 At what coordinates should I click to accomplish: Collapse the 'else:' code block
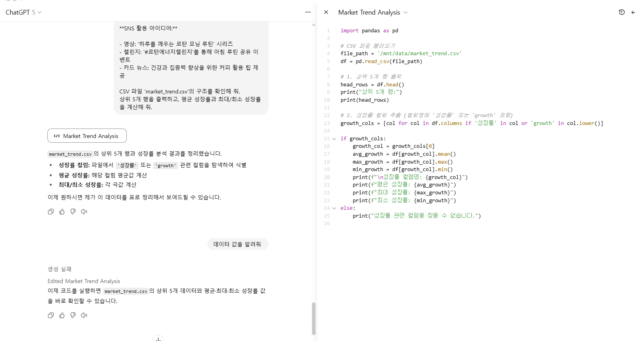(334, 208)
